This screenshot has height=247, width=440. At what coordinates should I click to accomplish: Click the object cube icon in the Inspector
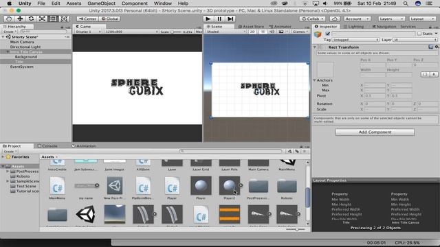pyautogui.click(x=318, y=34)
